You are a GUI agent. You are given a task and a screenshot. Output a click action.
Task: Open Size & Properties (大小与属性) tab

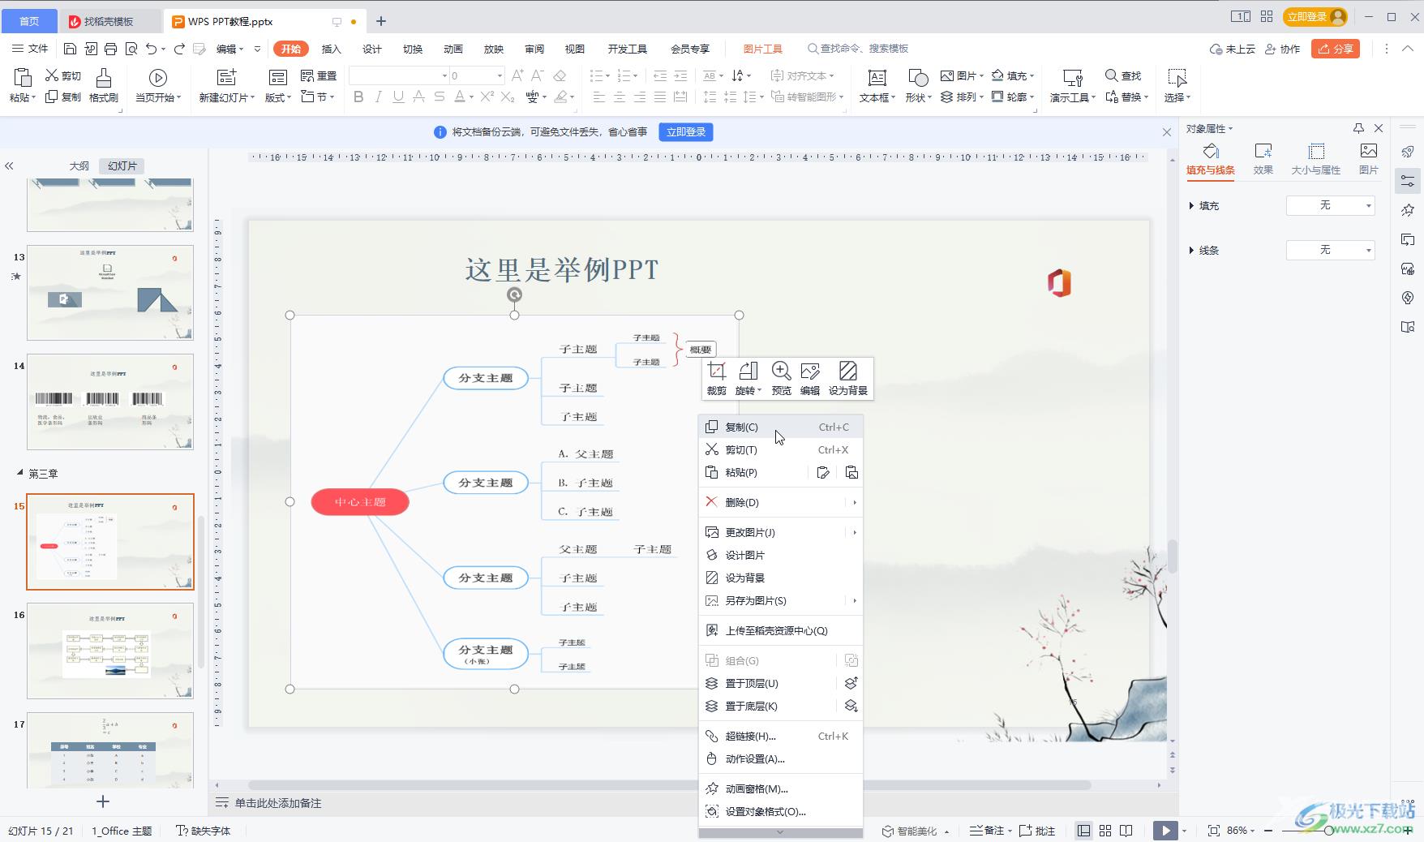[x=1316, y=159]
